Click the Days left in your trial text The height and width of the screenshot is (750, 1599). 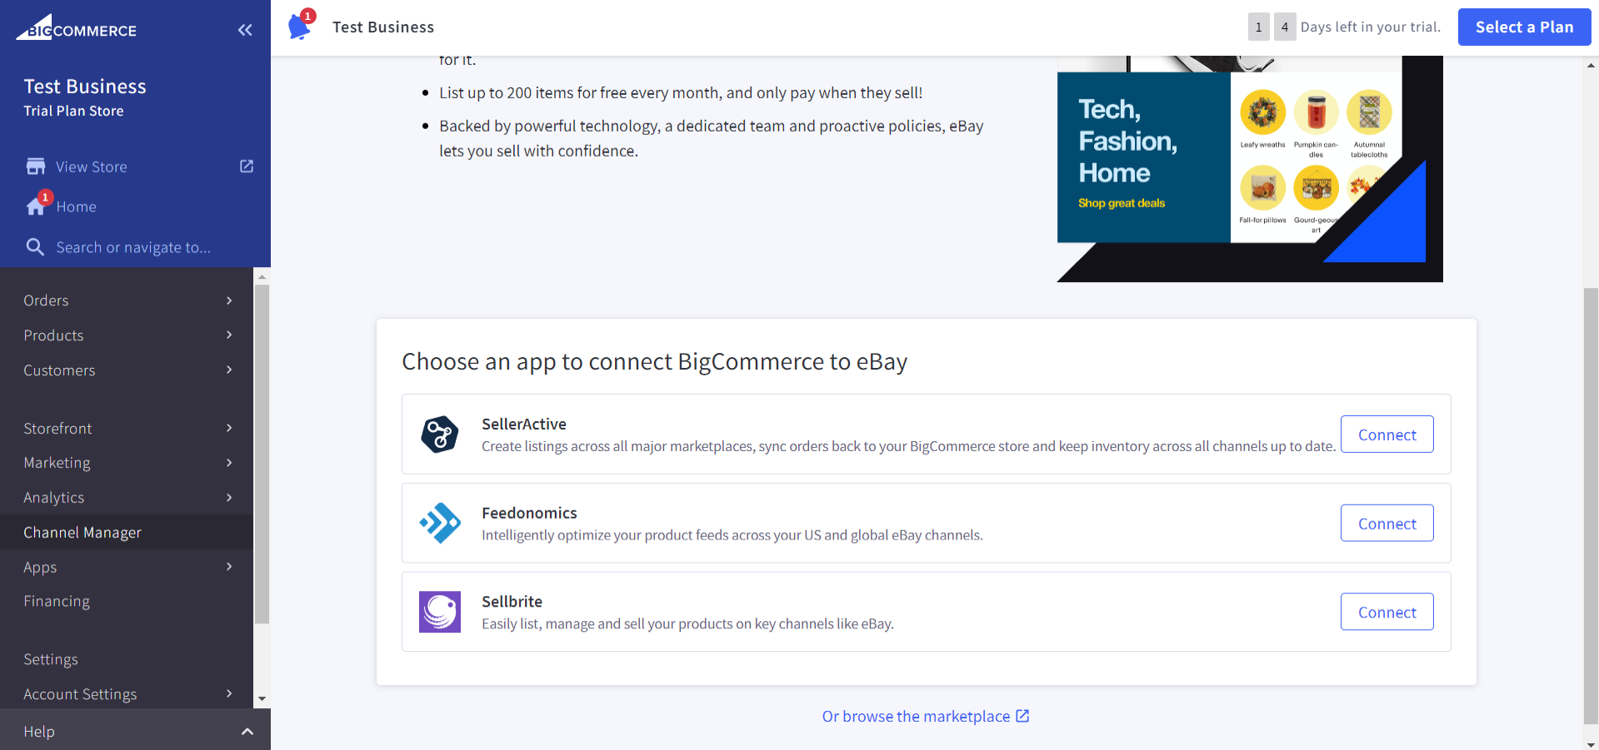1371,27
